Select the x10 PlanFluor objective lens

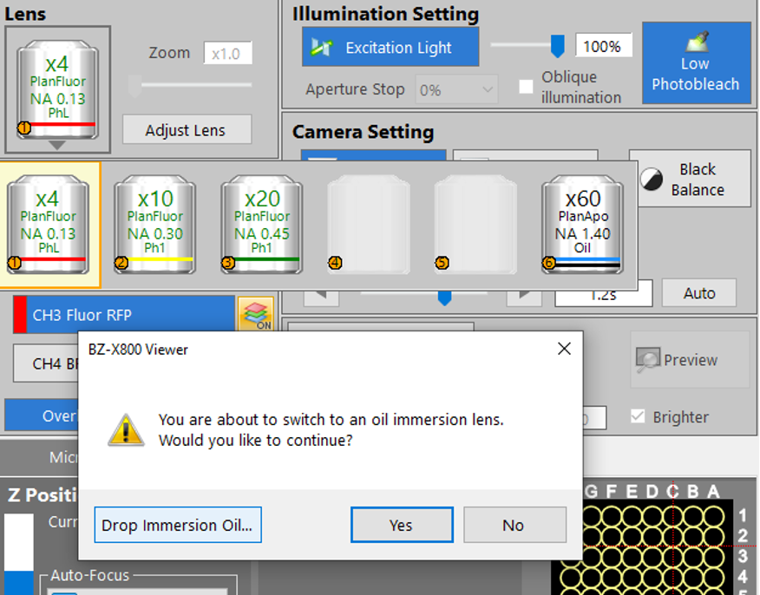click(x=154, y=225)
